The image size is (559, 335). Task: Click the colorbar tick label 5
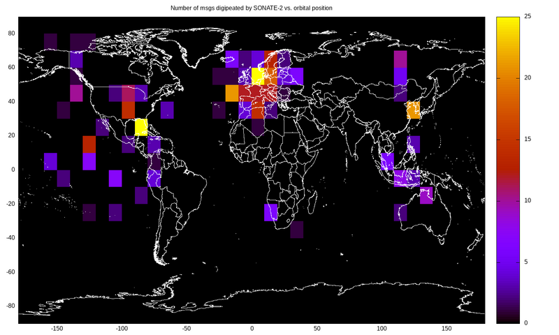[526, 262]
